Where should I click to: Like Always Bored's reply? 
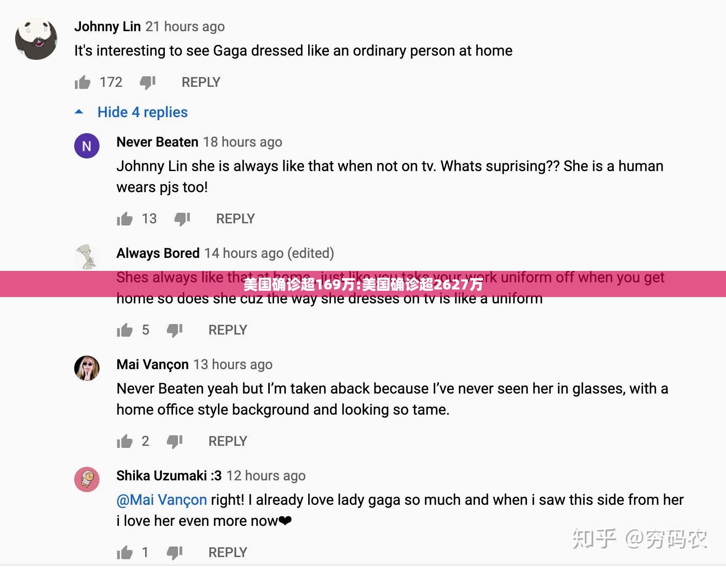[x=125, y=330]
